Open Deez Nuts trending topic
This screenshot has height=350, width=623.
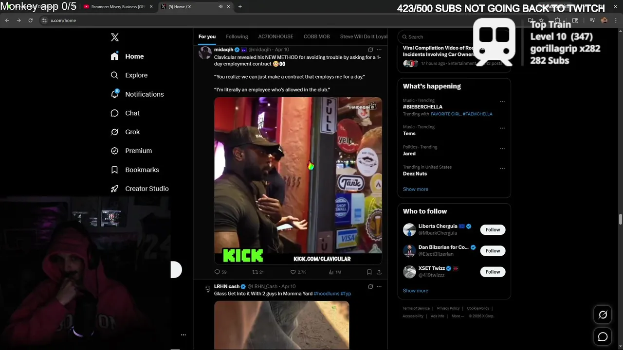pos(415,174)
